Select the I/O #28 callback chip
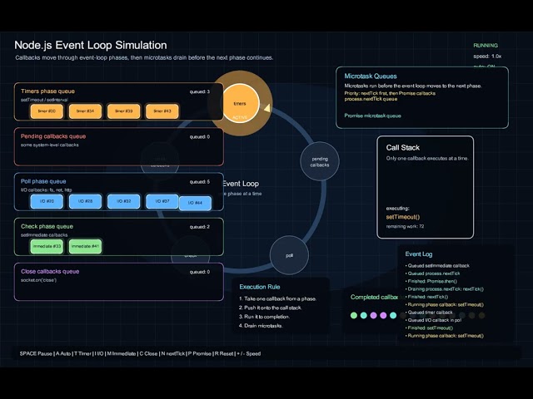The width and height of the screenshot is (533, 399). [x=85, y=201]
